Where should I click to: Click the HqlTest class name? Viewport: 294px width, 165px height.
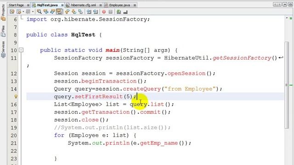click(83, 35)
